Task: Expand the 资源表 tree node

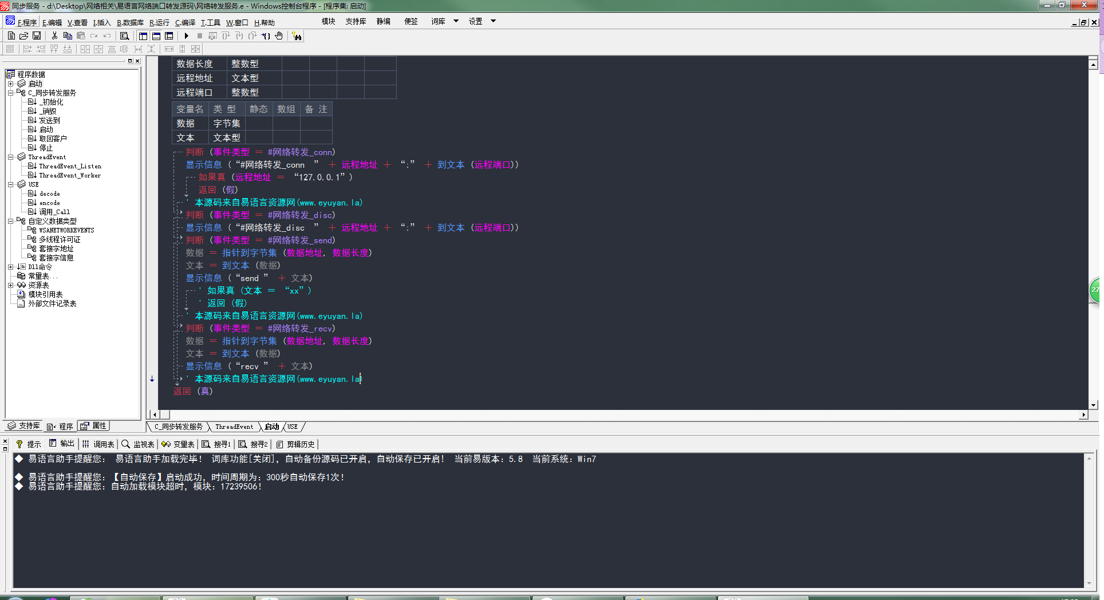Action: pos(10,285)
